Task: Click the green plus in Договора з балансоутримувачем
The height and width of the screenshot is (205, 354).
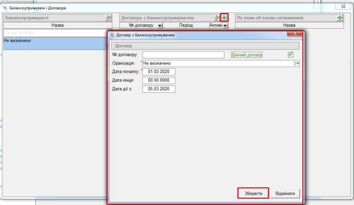Action: 224,18
